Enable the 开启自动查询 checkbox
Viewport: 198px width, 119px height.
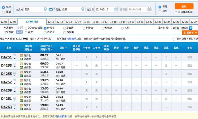(x=176, y=13)
